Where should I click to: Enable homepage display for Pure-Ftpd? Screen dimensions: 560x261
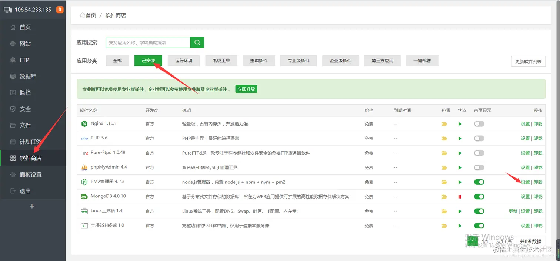click(x=479, y=153)
